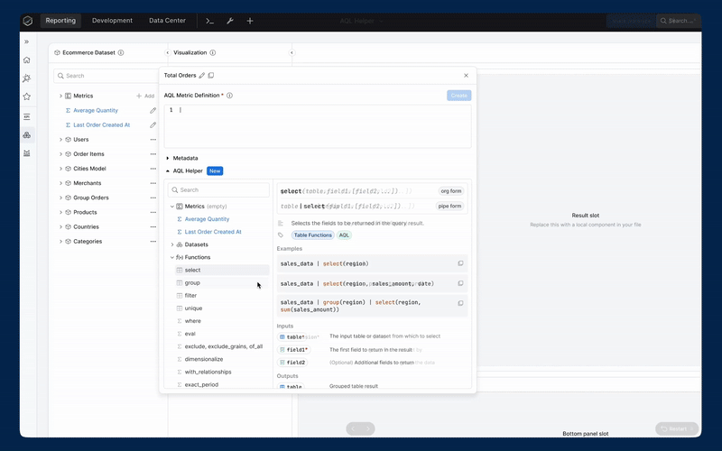The width and height of the screenshot is (722, 451).
Task: Copy the 'select(region)' example
Action: (x=460, y=263)
